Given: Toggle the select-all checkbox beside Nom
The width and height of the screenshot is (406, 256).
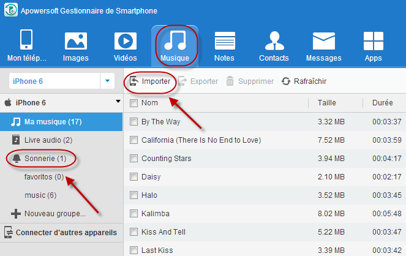Looking at the screenshot, I should coord(133,103).
